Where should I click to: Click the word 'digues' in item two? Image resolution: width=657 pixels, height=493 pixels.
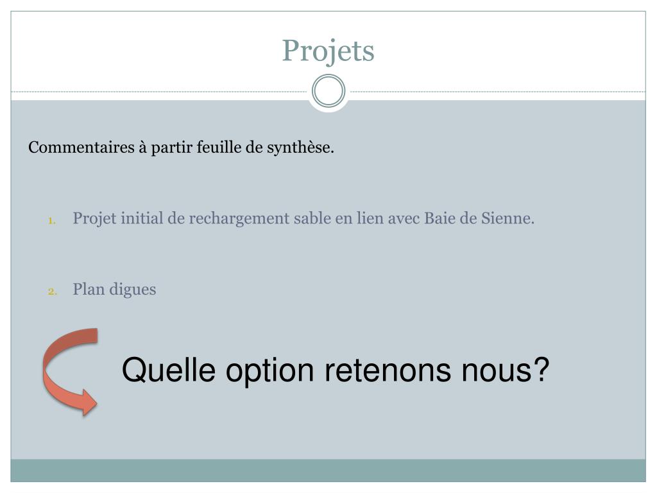coord(132,290)
